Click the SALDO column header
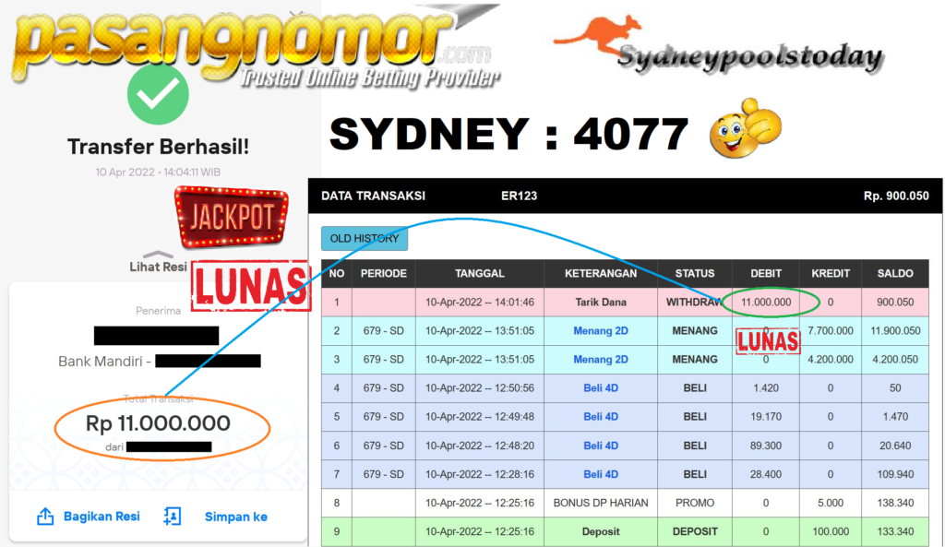 [895, 273]
